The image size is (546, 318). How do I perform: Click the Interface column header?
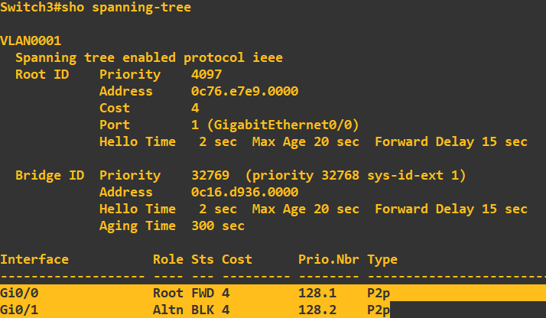tap(34, 259)
